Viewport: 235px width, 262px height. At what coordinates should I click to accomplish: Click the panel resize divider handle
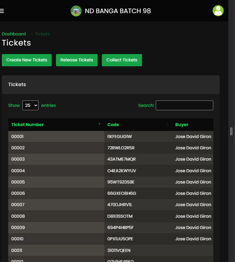pos(231,131)
